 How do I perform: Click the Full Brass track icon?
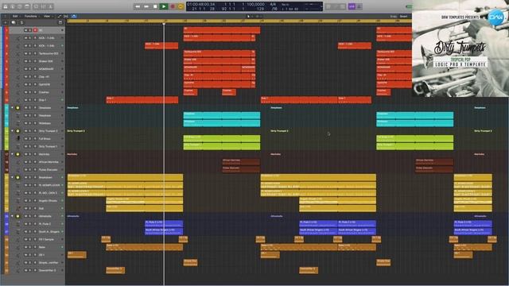click(x=17, y=139)
